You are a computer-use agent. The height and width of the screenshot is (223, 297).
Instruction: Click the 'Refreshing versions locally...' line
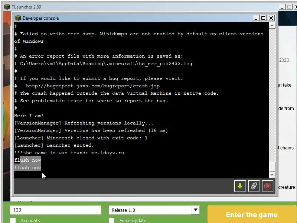(x=84, y=123)
